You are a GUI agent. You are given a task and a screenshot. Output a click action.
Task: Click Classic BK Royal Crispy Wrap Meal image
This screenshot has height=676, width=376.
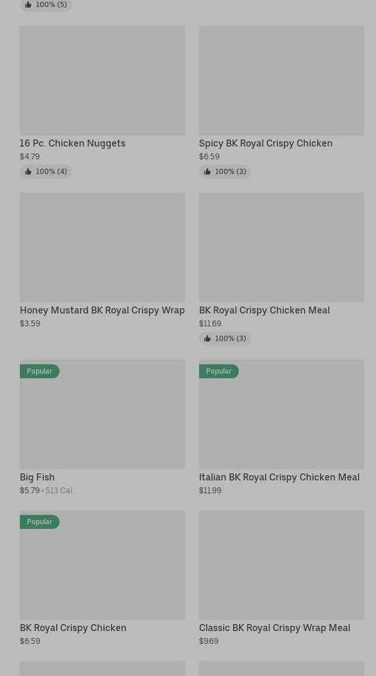click(281, 565)
